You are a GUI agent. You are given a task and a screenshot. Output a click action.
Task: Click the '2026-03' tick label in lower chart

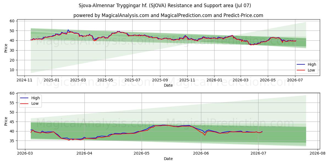(25, 153)
